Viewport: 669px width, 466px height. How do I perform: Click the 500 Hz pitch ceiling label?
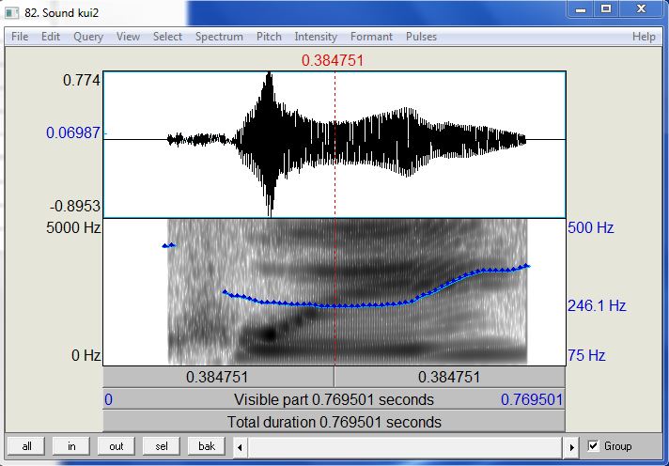coord(590,228)
